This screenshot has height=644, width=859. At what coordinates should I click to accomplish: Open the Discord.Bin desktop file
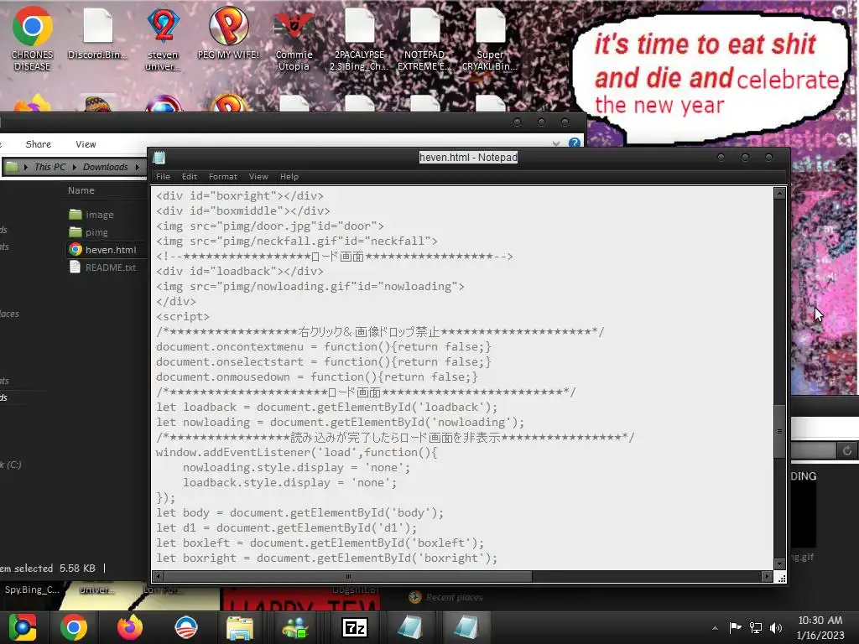(97, 33)
